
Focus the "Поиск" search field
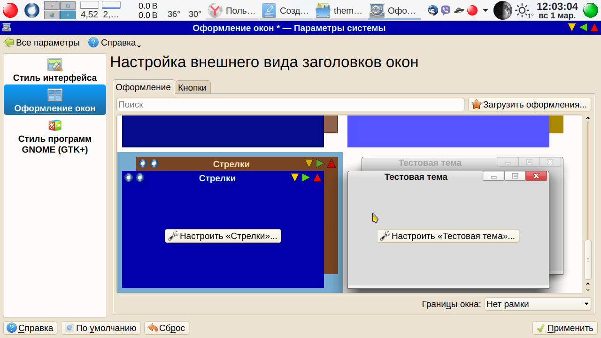[291, 105]
